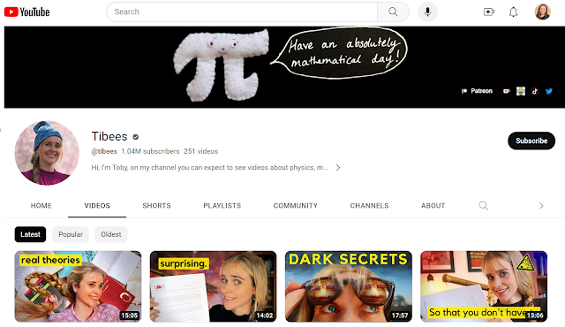Viewport: 565px width, 327px height.
Task: Sort videos by Popular
Action: [x=71, y=234]
